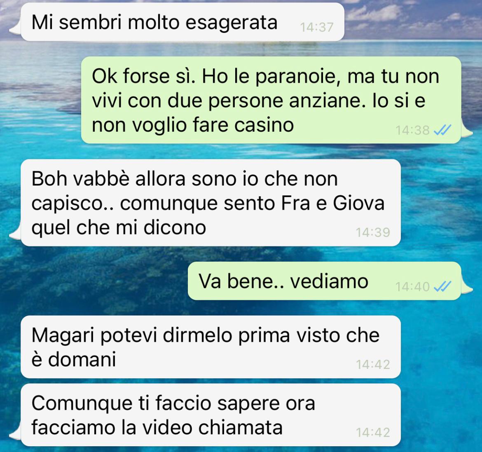Click the words 'Fra e Giova'
The height and width of the screenshot is (452, 482).
coord(332,203)
